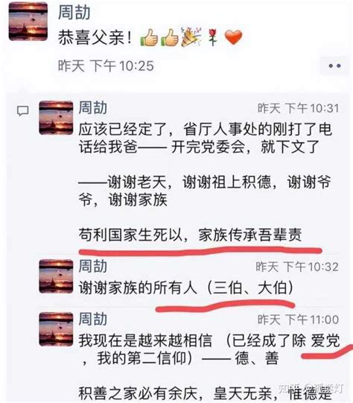Tap the avatar on the 10:32 comment
Screen dimensions: 353x403
(56, 276)
